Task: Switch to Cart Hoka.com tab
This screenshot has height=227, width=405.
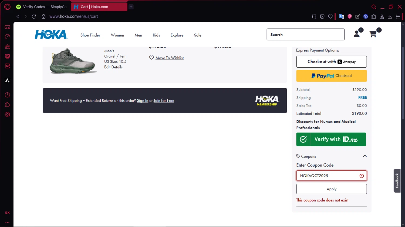Action: pyautogui.click(x=99, y=7)
